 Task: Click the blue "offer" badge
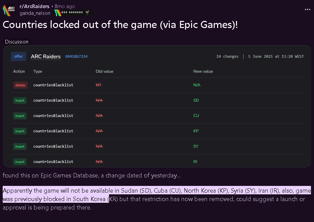pos(19,56)
